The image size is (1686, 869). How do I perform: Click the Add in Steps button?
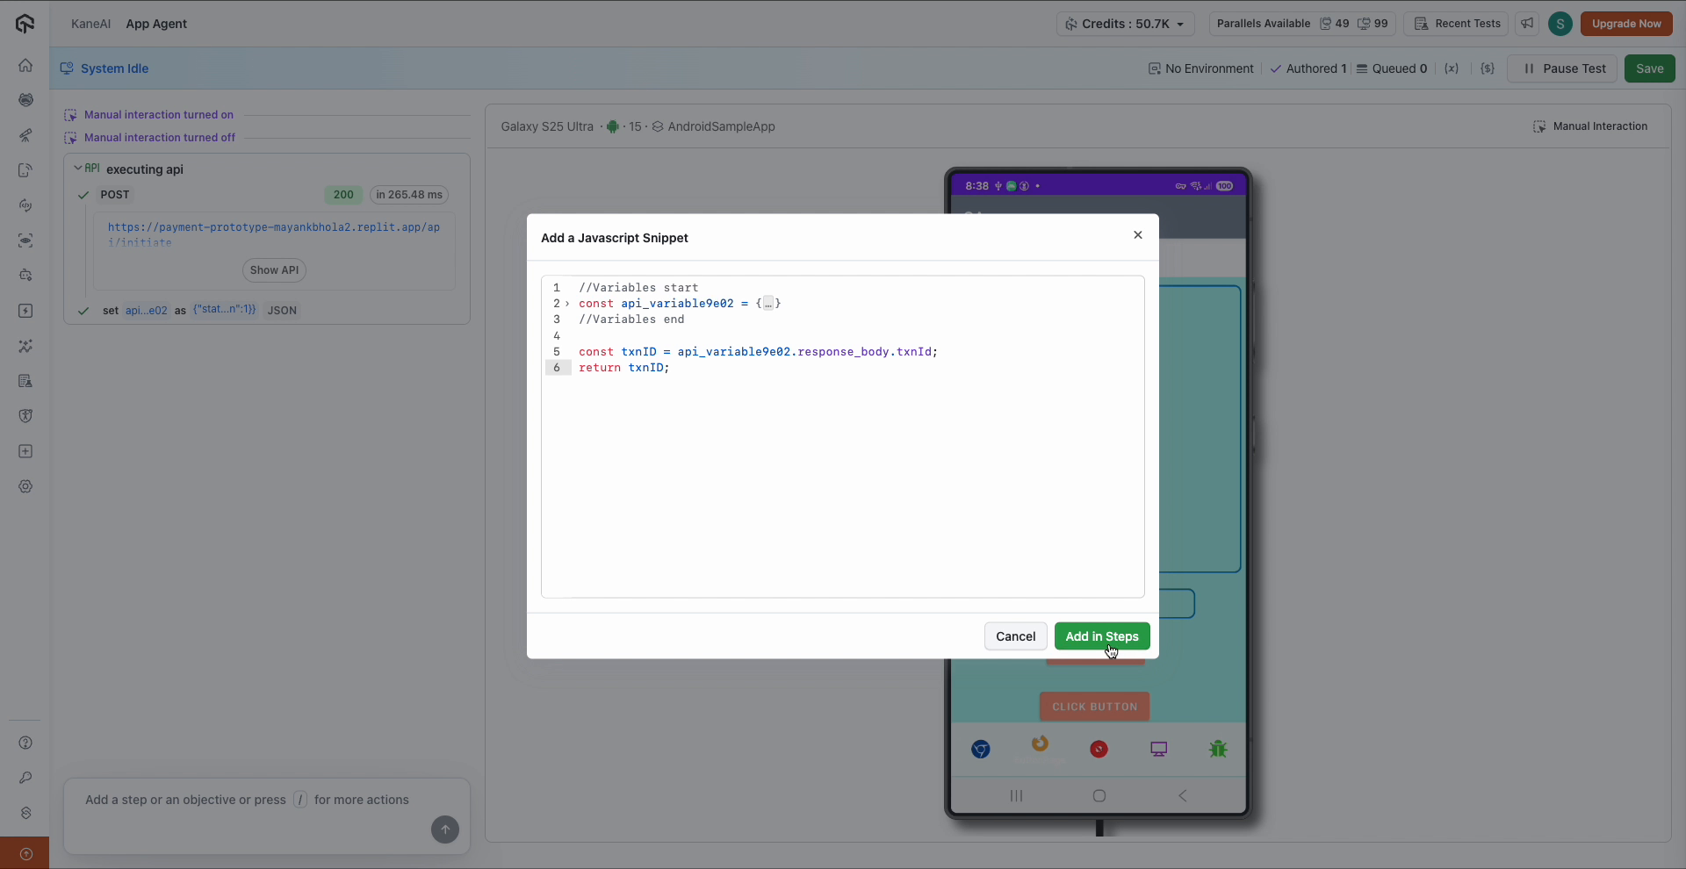[x=1102, y=636]
